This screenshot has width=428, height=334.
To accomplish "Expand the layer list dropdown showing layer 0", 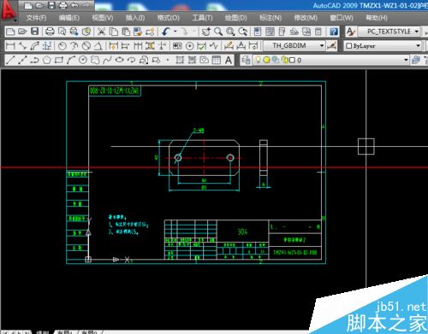I will [406, 60].
